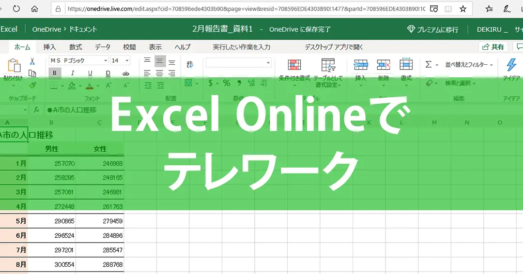Toggle Strikethrough formatting
Viewport: 523px width, 274px height.
click(126, 73)
